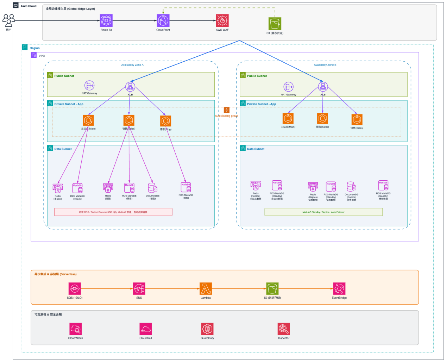This screenshot has height=362, width=446.
Task: Click the red Multi-AZ 自动故障转移 note box
Action: [113, 212]
